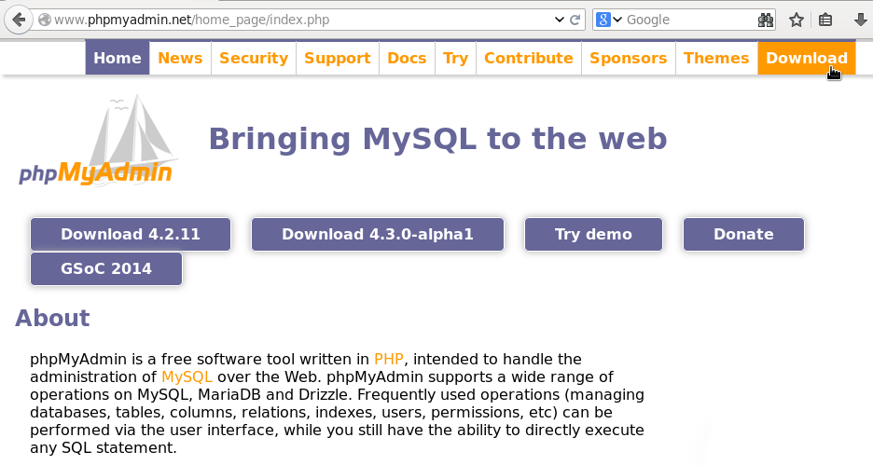Switch to the Security tab
This screenshot has height=465, width=873.
[x=253, y=58]
